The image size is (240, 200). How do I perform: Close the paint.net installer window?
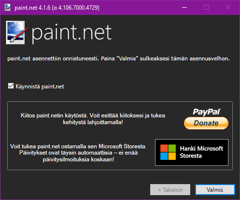tap(228, 7)
